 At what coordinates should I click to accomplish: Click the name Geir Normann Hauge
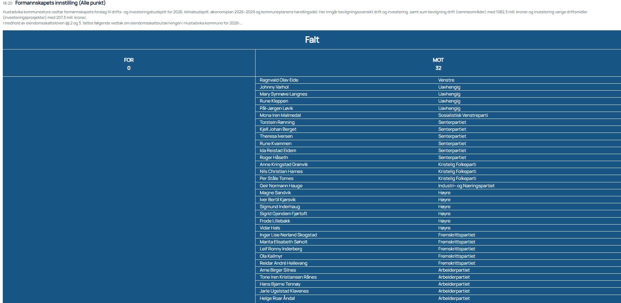tap(281, 186)
